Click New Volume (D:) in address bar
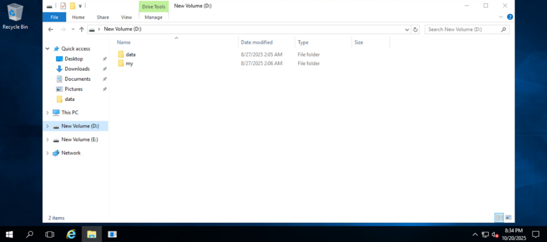The height and width of the screenshot is (242, 547). click(122, 29)
